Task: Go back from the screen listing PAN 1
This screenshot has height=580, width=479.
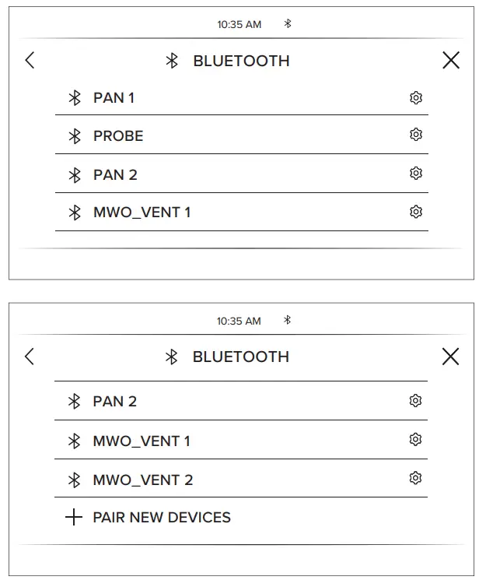Action: [30, 61]
